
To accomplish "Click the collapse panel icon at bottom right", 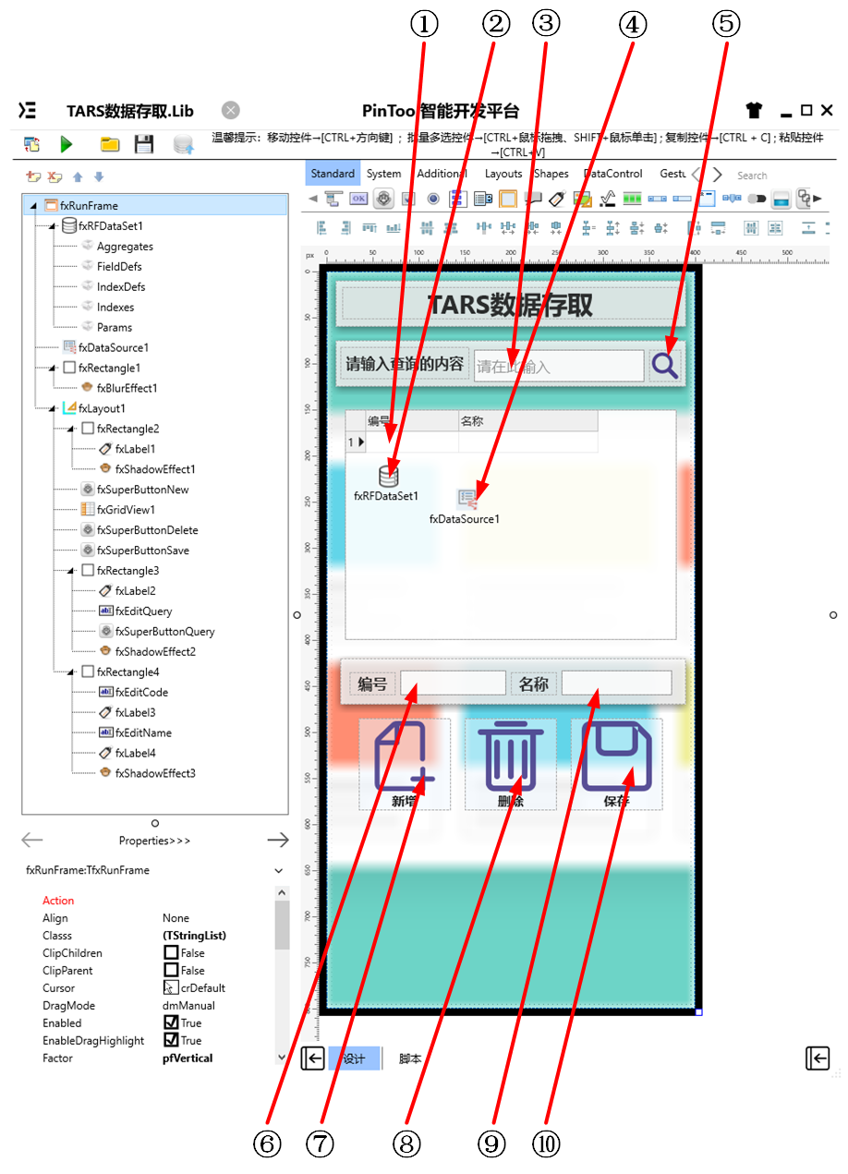I will tap(818, 1059).
